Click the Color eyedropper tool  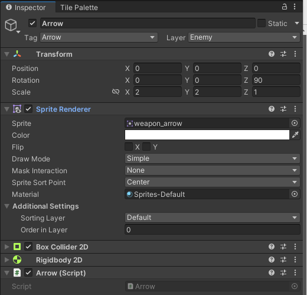click(295, 135)
